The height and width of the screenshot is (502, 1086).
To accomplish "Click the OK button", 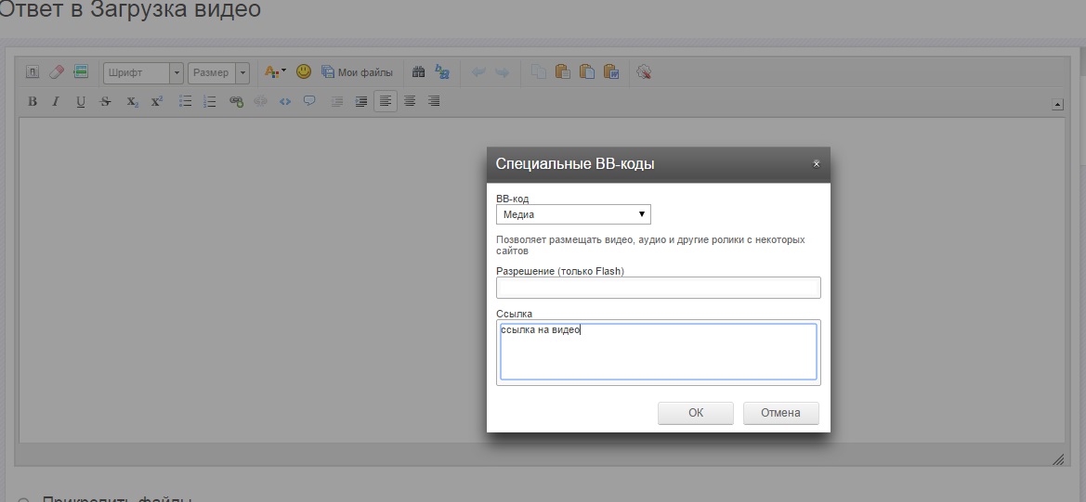I will coord(696,413).
